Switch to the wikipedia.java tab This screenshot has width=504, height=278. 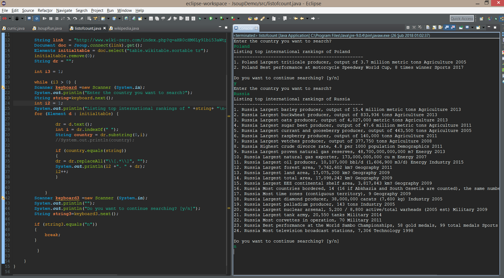click(124, 28)
